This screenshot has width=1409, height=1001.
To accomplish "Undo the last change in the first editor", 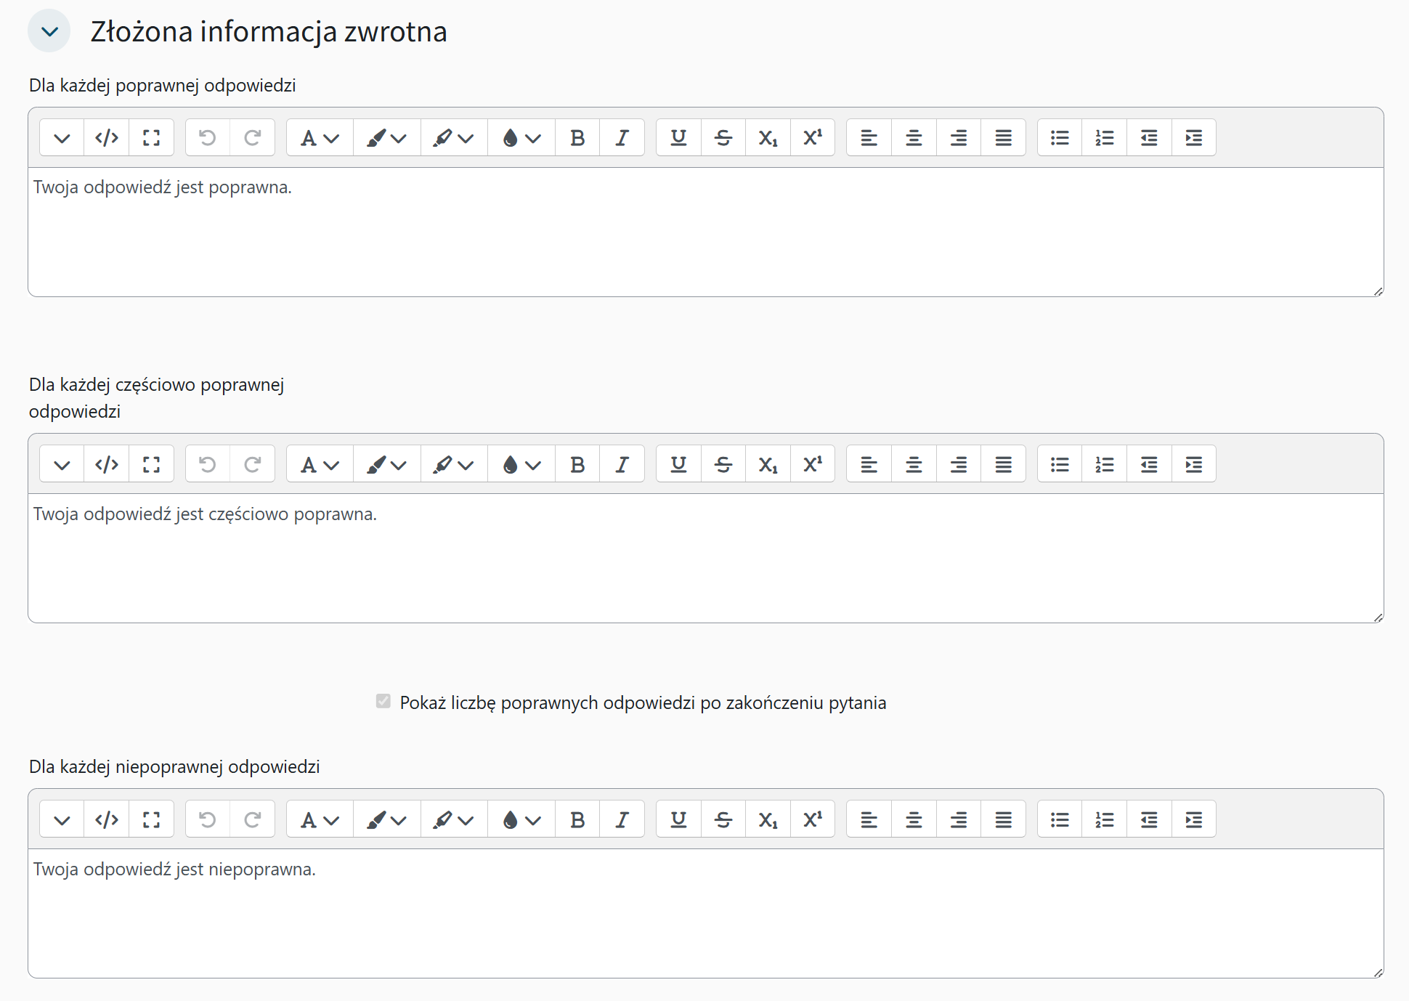I will tap(207, 137).
